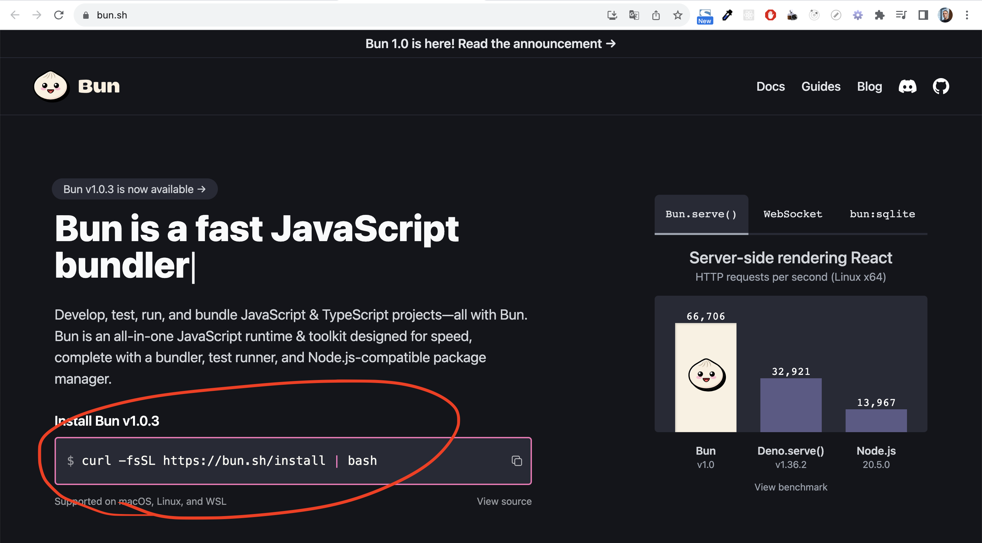
Task: Click 'Supported on macOS, Linux, and WSL' text
Action: (x=140, y=501)
